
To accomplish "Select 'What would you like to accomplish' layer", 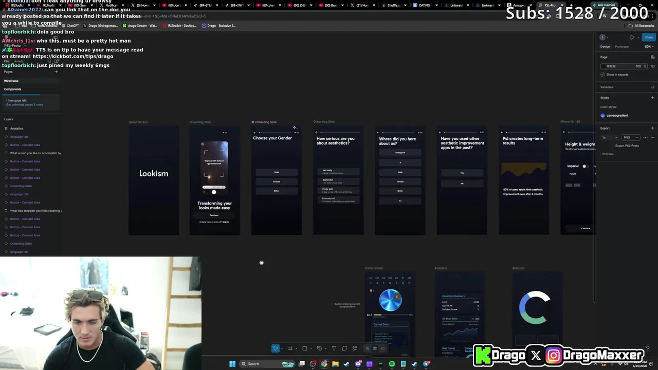I will 35,153.
